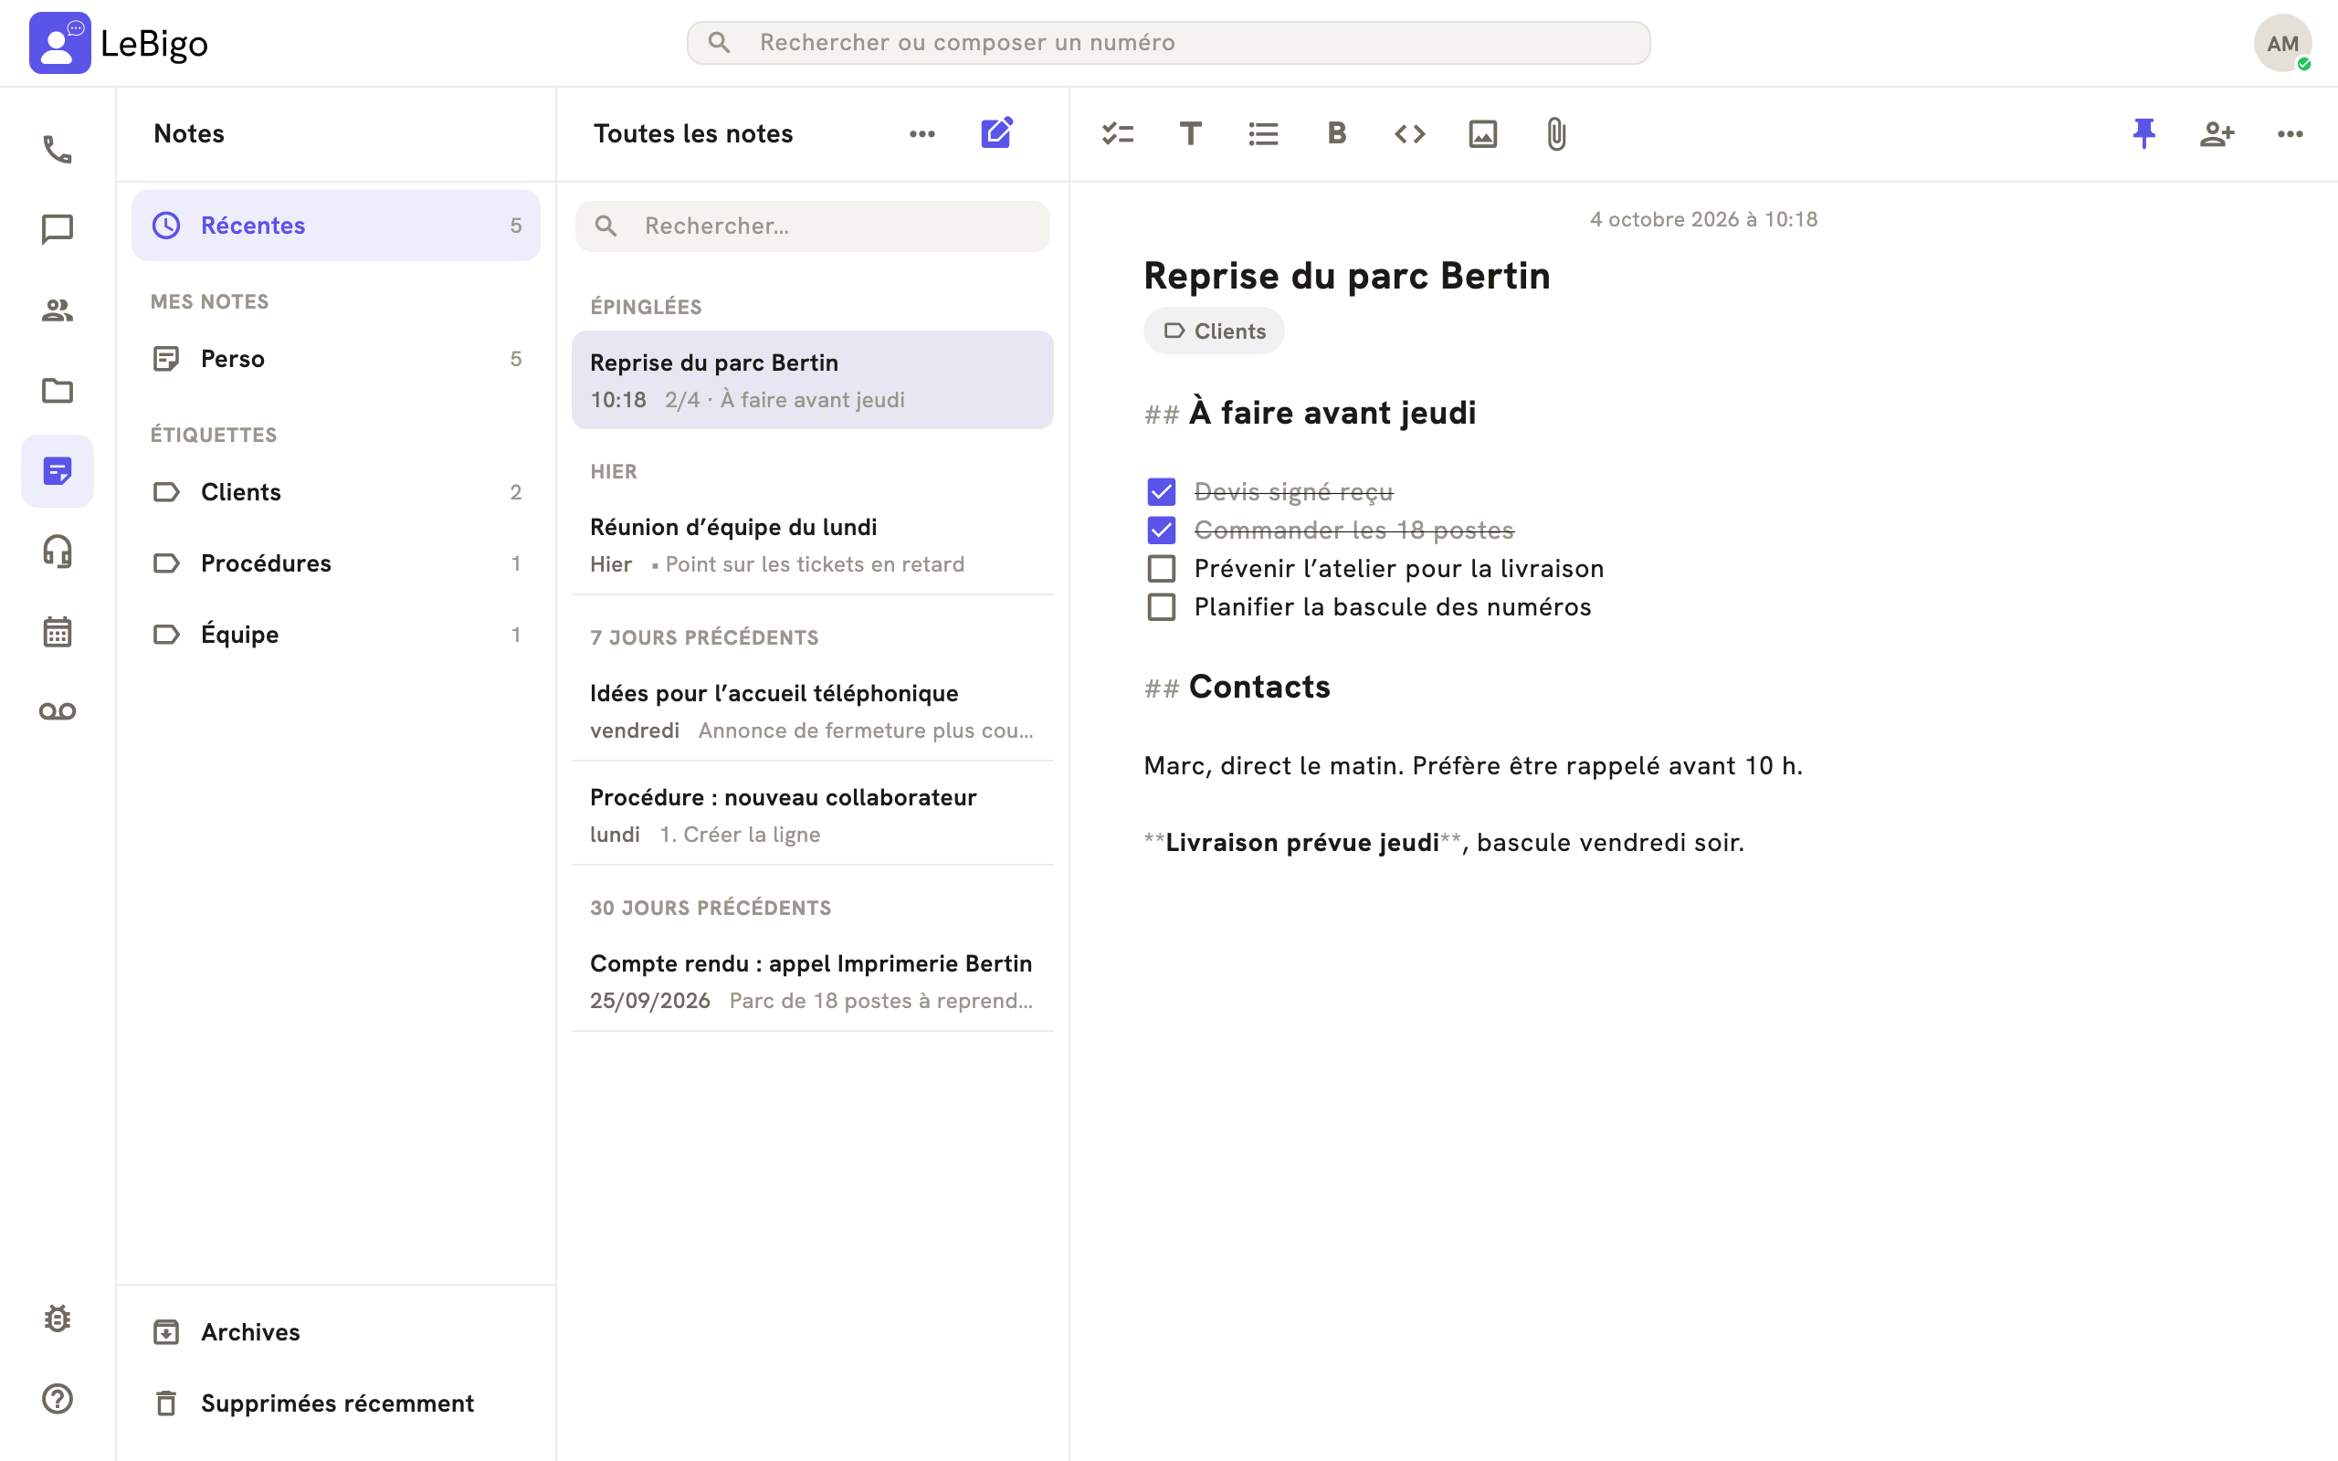
Task: Open the AM user avatar menu
Action: coord(2283,44)
